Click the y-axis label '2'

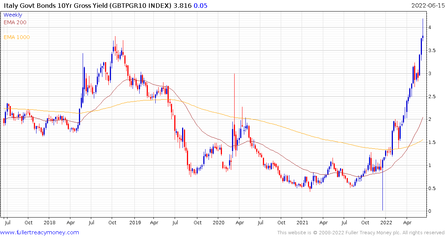pos(430,120)
